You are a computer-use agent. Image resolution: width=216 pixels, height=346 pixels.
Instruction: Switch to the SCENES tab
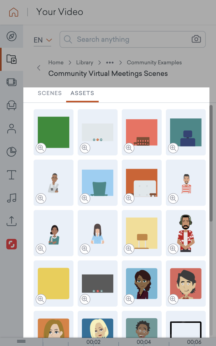[50, 93]
